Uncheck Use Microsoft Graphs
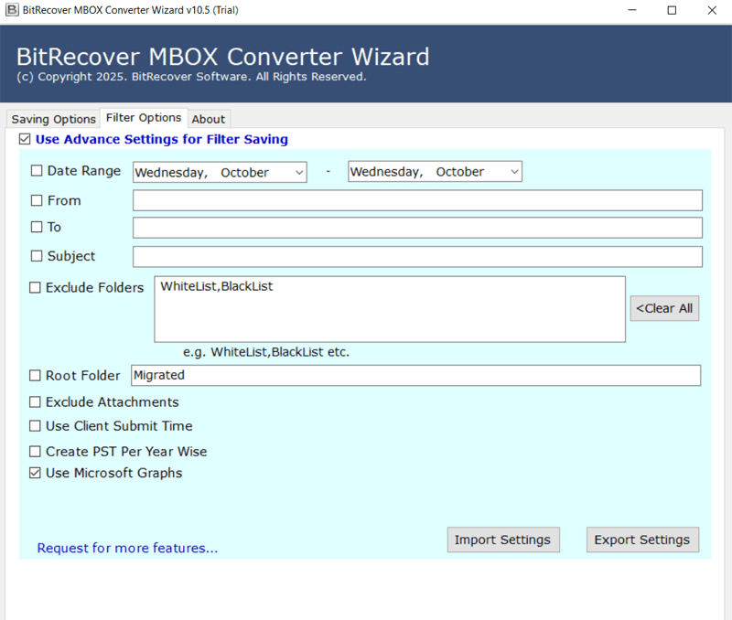 [x=36, y=473]
